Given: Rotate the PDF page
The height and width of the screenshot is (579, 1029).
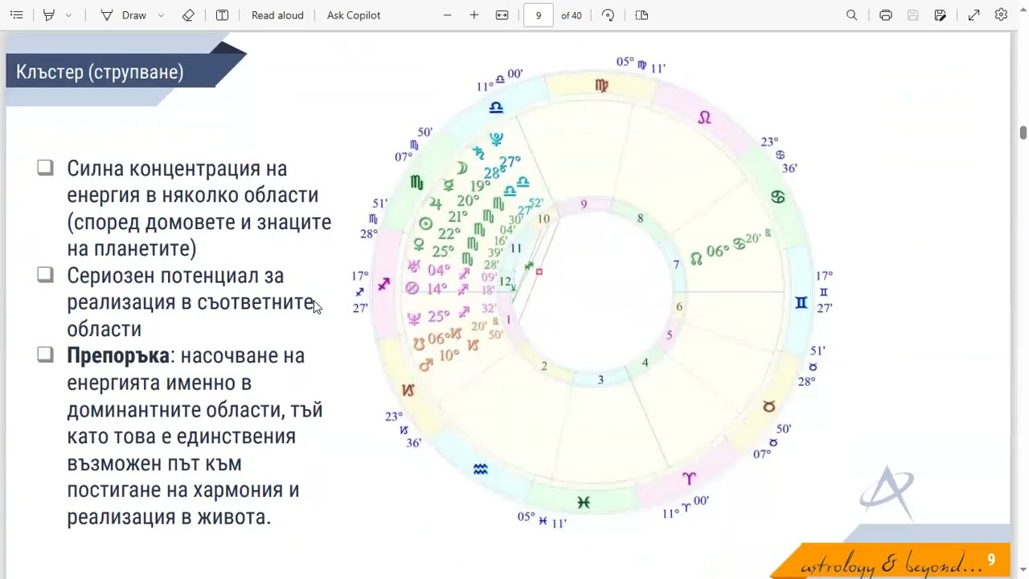Looking at the screenshot, I should (x=608, y=15).
